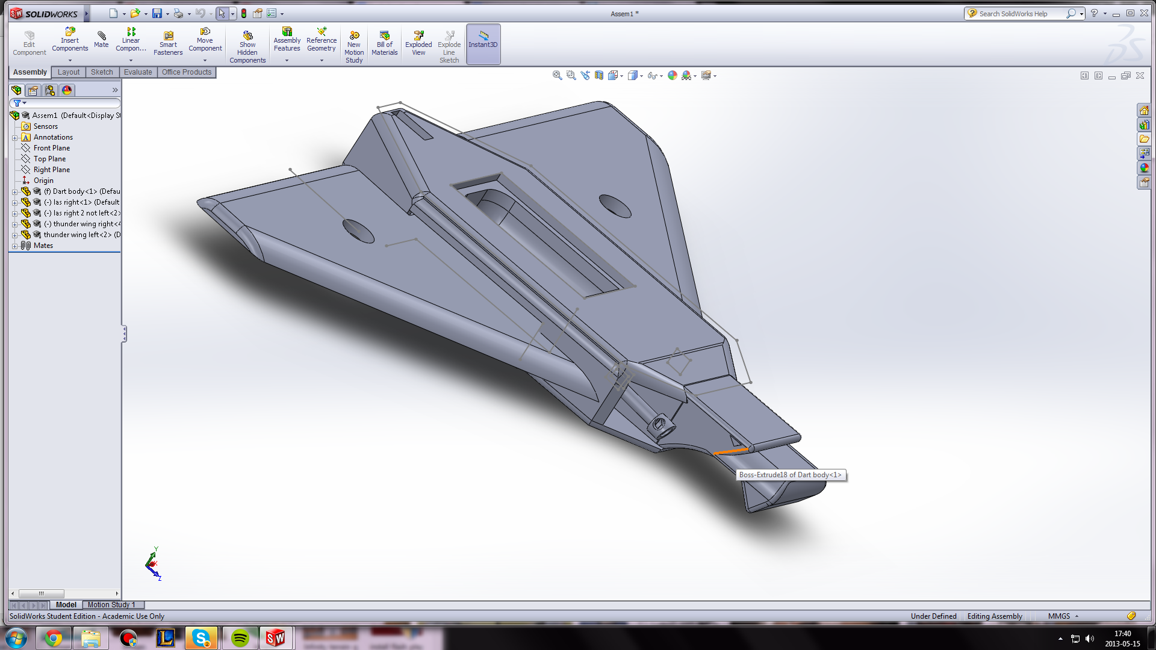
Task: Select Sensors folder in tree
Action: tap(45, 126)
